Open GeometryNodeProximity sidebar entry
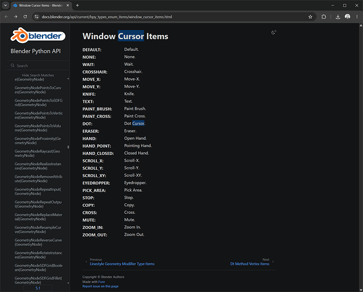The image size is (363, 292). (x=38, y=141)
